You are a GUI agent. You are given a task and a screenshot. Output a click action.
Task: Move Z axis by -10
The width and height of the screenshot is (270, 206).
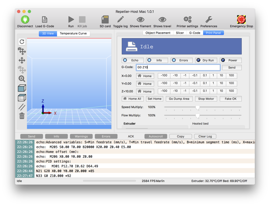click(x=175, y=91)
